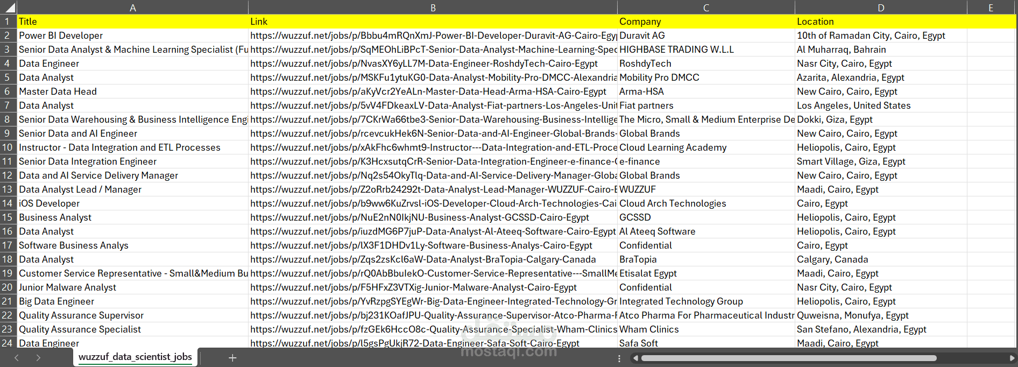Viewport: 1018px width, 367px height.
Task: Select row 13 by its row number
Action: click(8, 189)
